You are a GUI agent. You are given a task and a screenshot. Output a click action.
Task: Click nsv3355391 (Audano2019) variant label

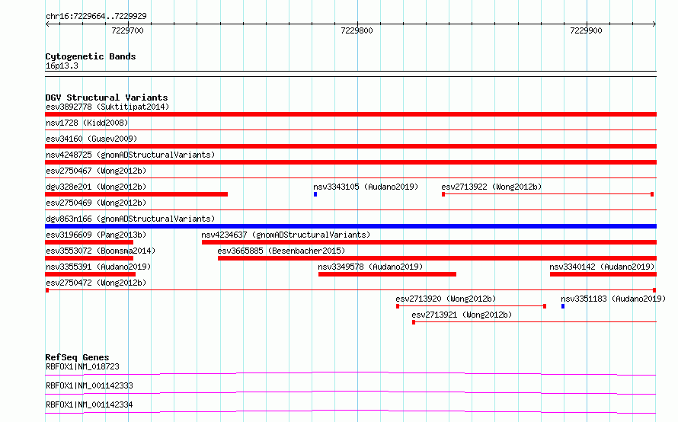pyautogui.click(x=98, y=267)
